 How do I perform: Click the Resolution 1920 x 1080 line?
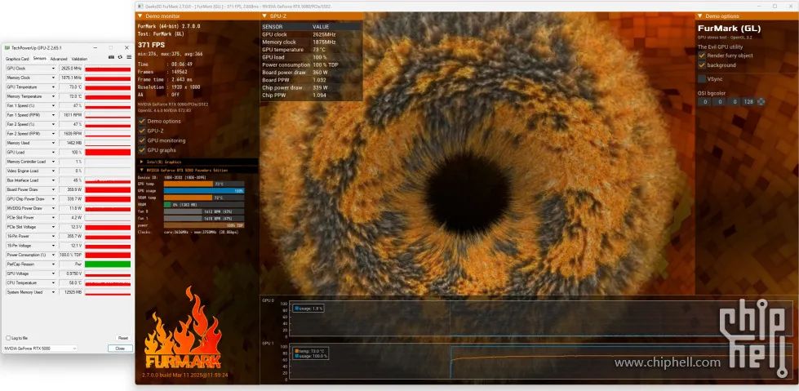pos(169,87)
